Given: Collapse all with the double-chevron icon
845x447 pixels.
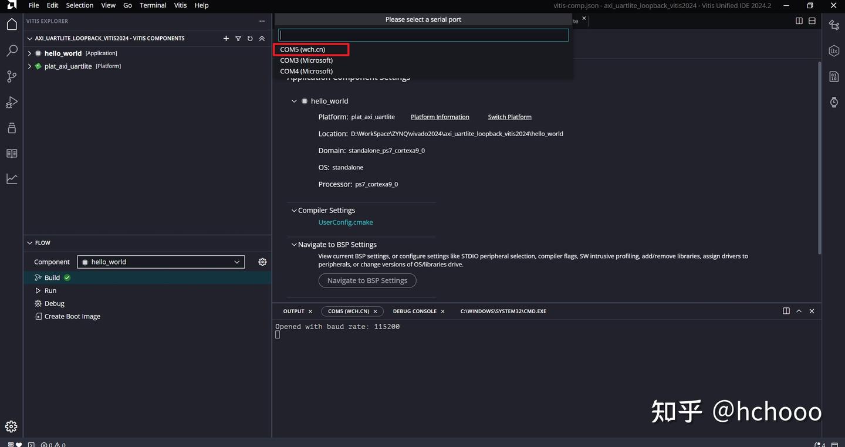Looking at the screenshot, I should pyautogui.click(x=262, y=39).
